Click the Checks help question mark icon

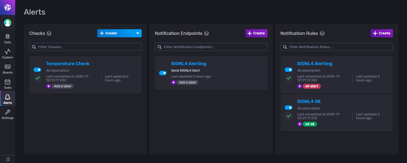(x=49, y=33)
